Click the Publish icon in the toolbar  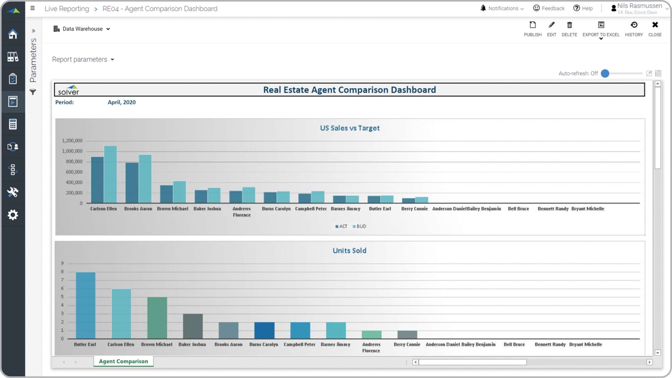point(532,25)
